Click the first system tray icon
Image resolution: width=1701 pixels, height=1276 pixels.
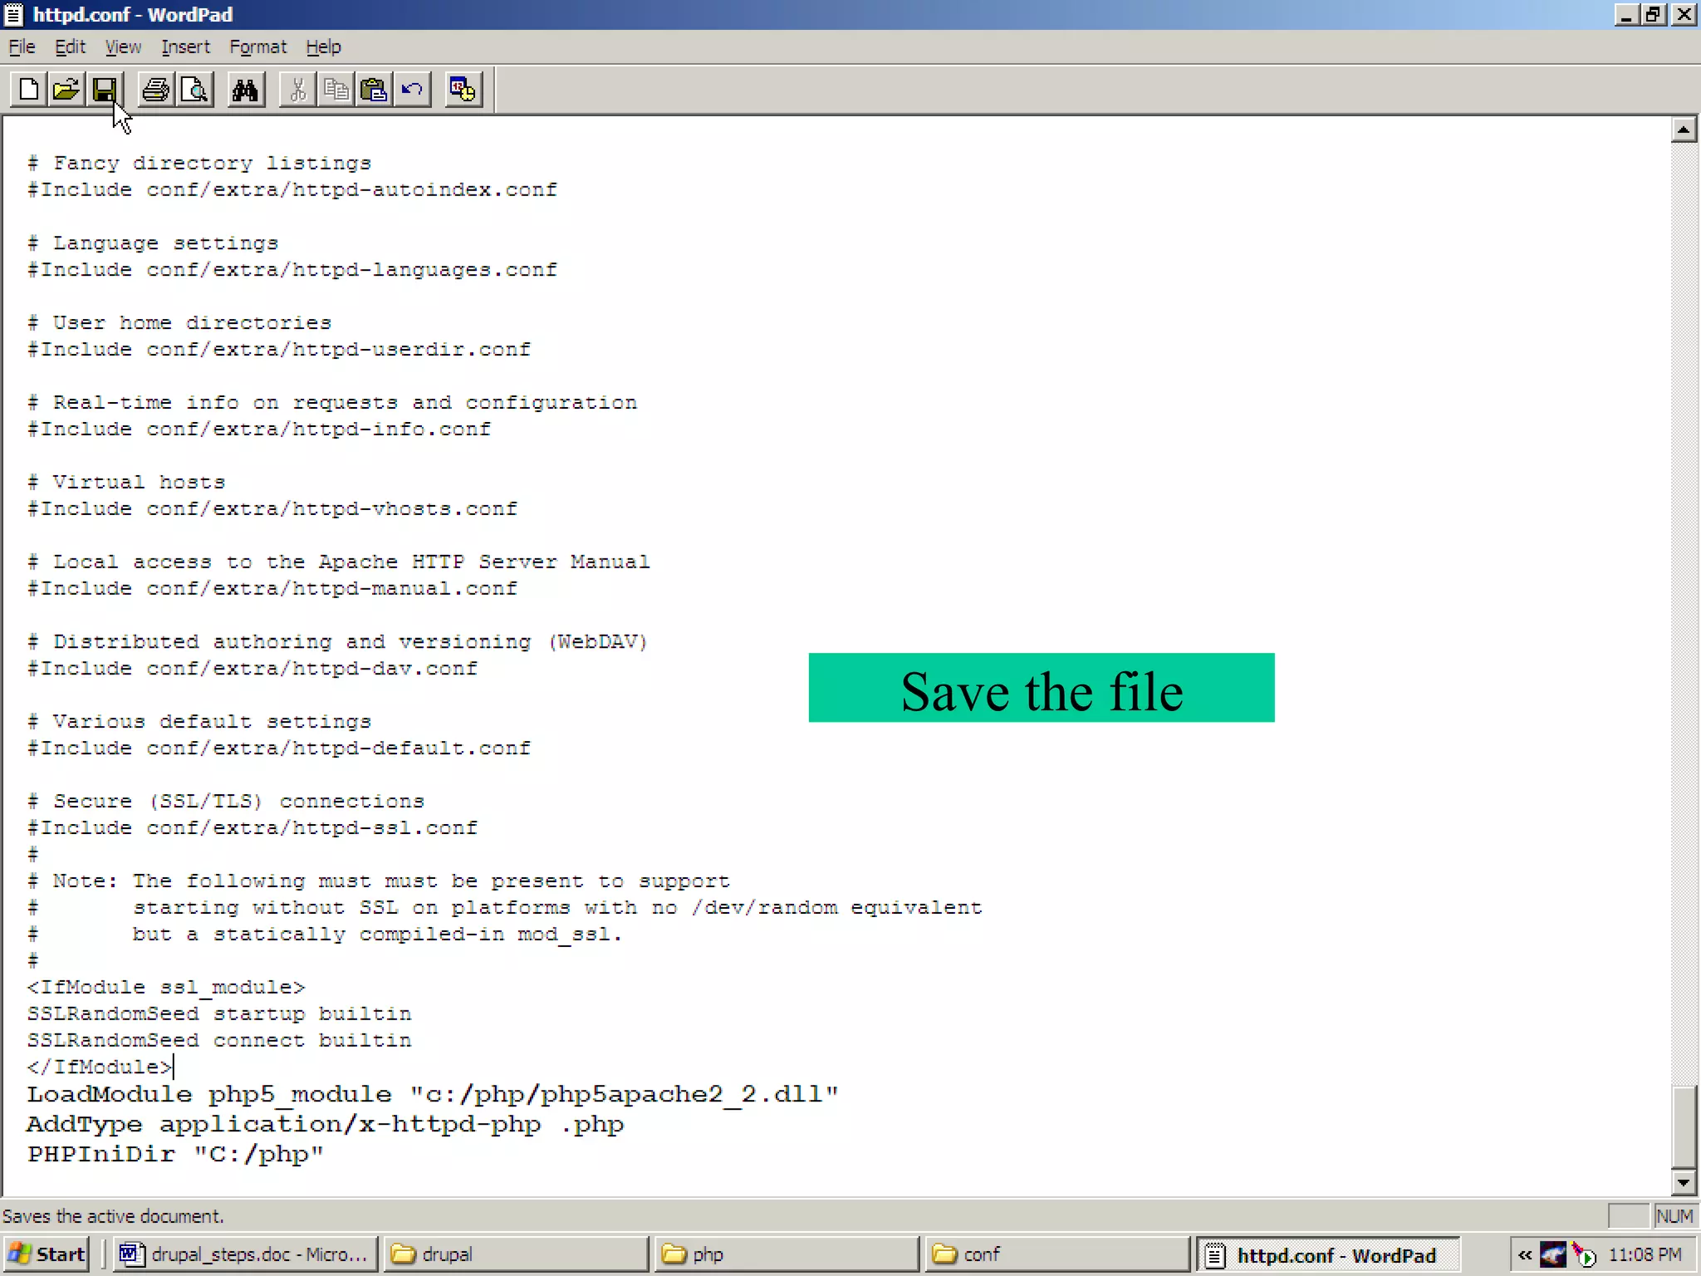pyautogui.click(x=1553, y=1254)
